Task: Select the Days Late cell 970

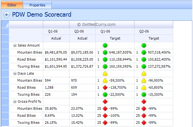Action: pos(82,81)
